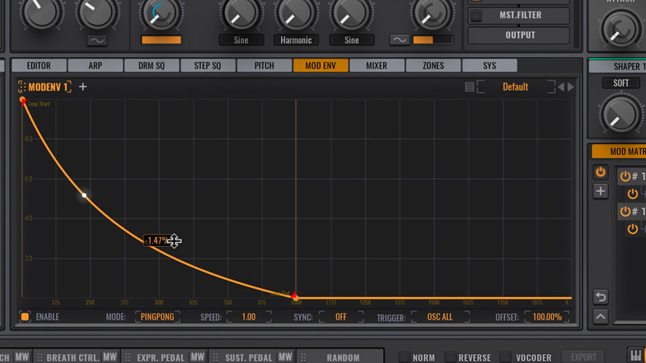
Task: Open the keyboard icon at bottom right
Action: (636, 355)
